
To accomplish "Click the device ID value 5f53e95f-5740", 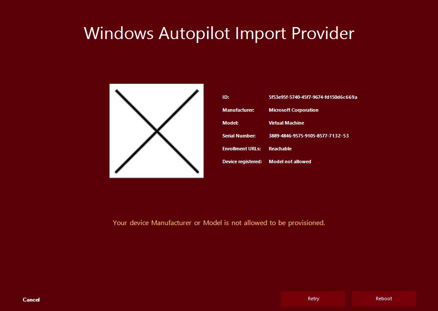I will pyautogui.click(x=313, y=97).
